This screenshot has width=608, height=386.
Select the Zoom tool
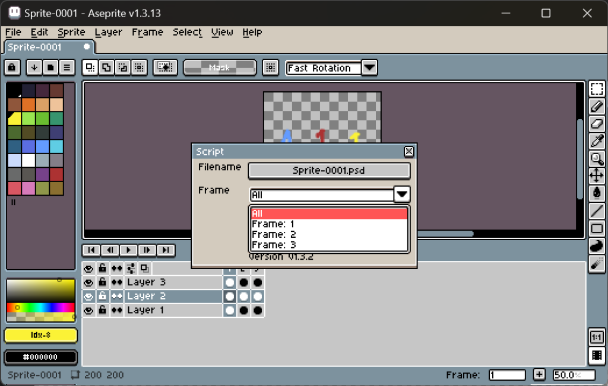point(596,158)
